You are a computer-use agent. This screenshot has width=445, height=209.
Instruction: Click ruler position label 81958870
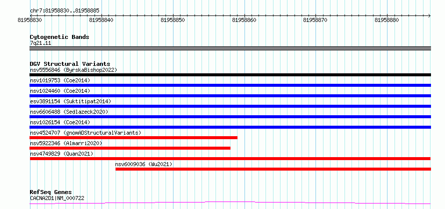[x=315, y=20]
